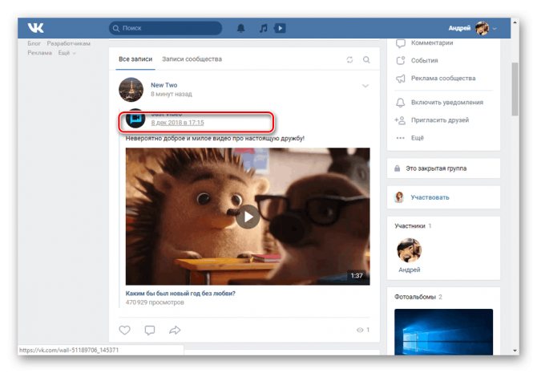Like the post with heart icon

pos(125,330)
